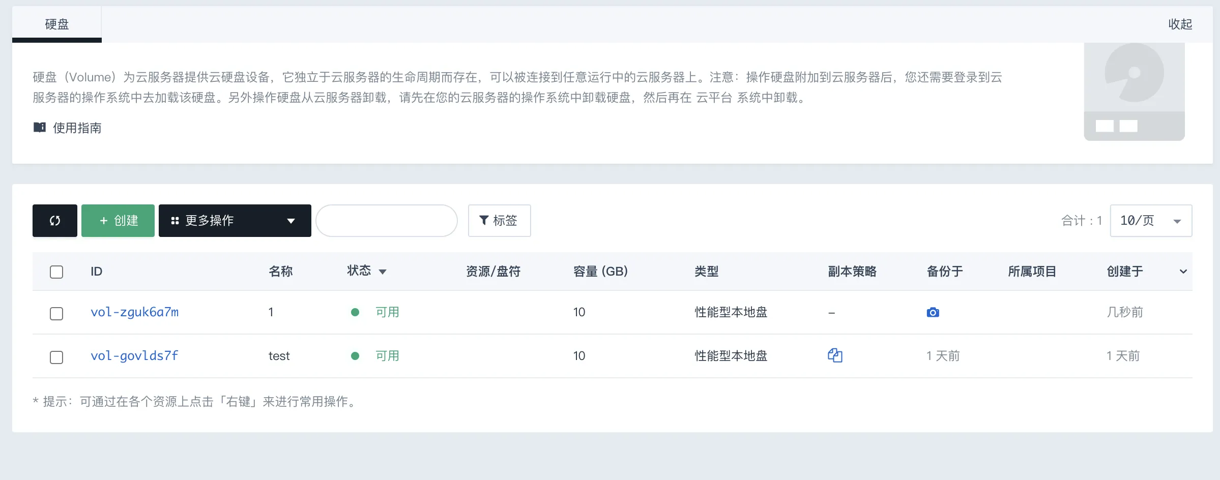Click the 容量 (GB) column header

pos(600,272)
